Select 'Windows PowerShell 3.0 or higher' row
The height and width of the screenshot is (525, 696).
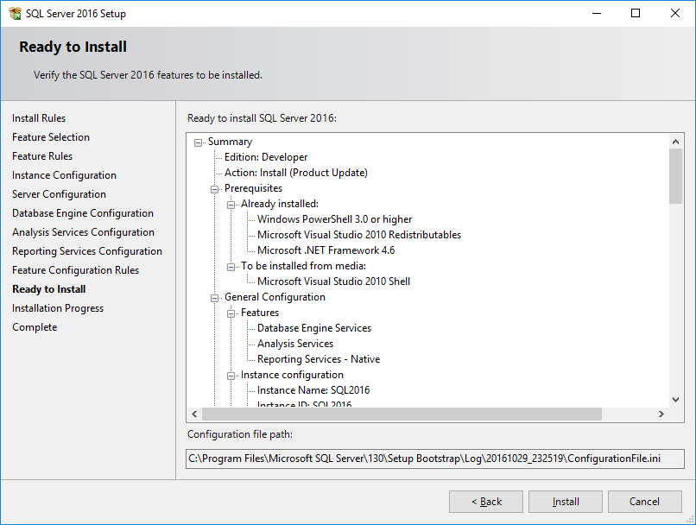point(335,219)
